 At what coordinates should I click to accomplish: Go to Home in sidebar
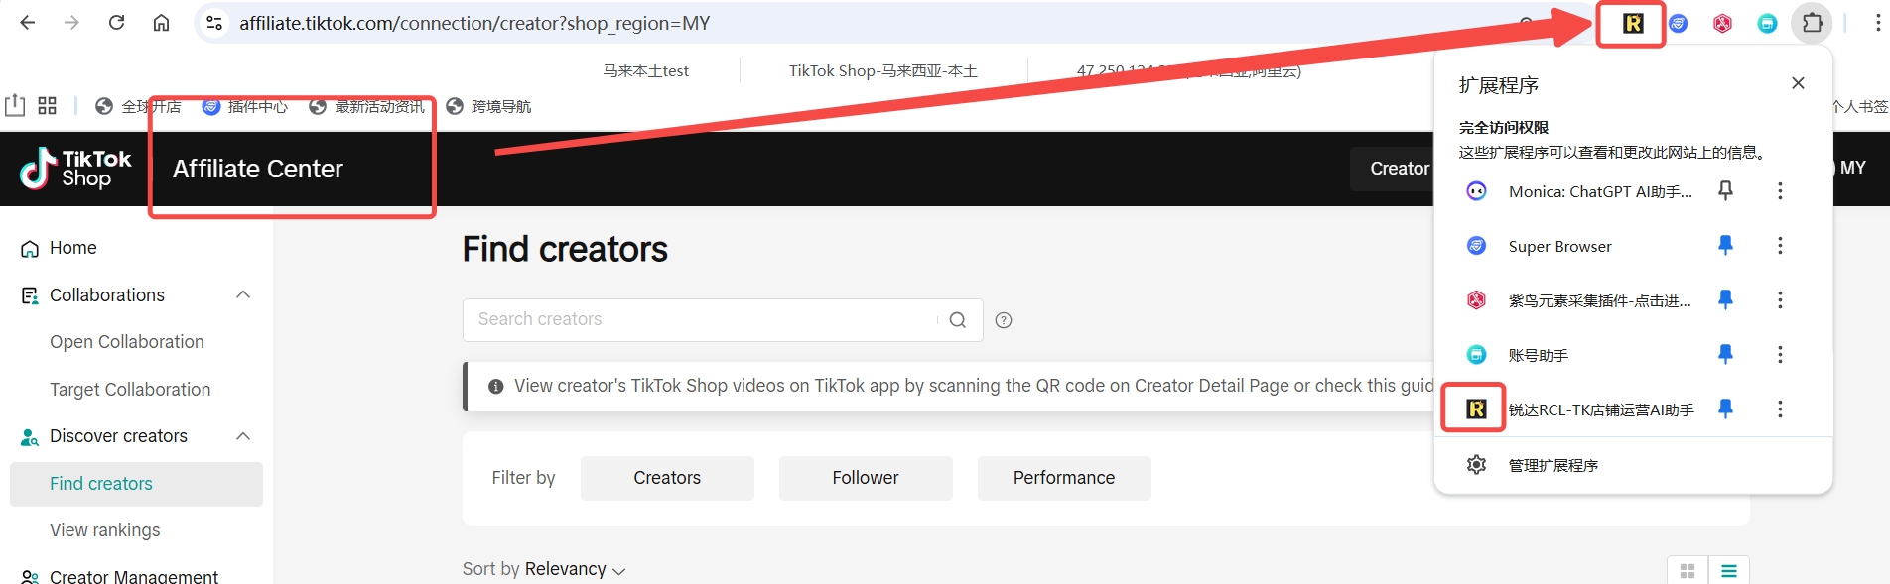[72, 248]
